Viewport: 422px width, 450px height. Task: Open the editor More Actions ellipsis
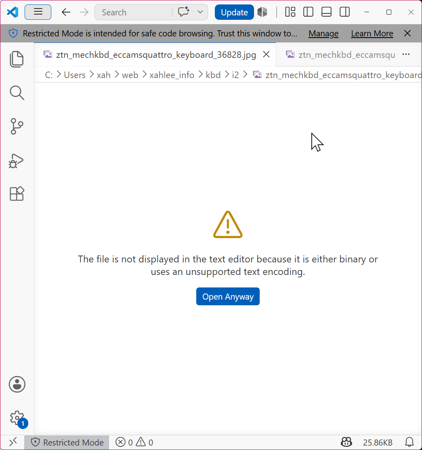click(406, 54)
